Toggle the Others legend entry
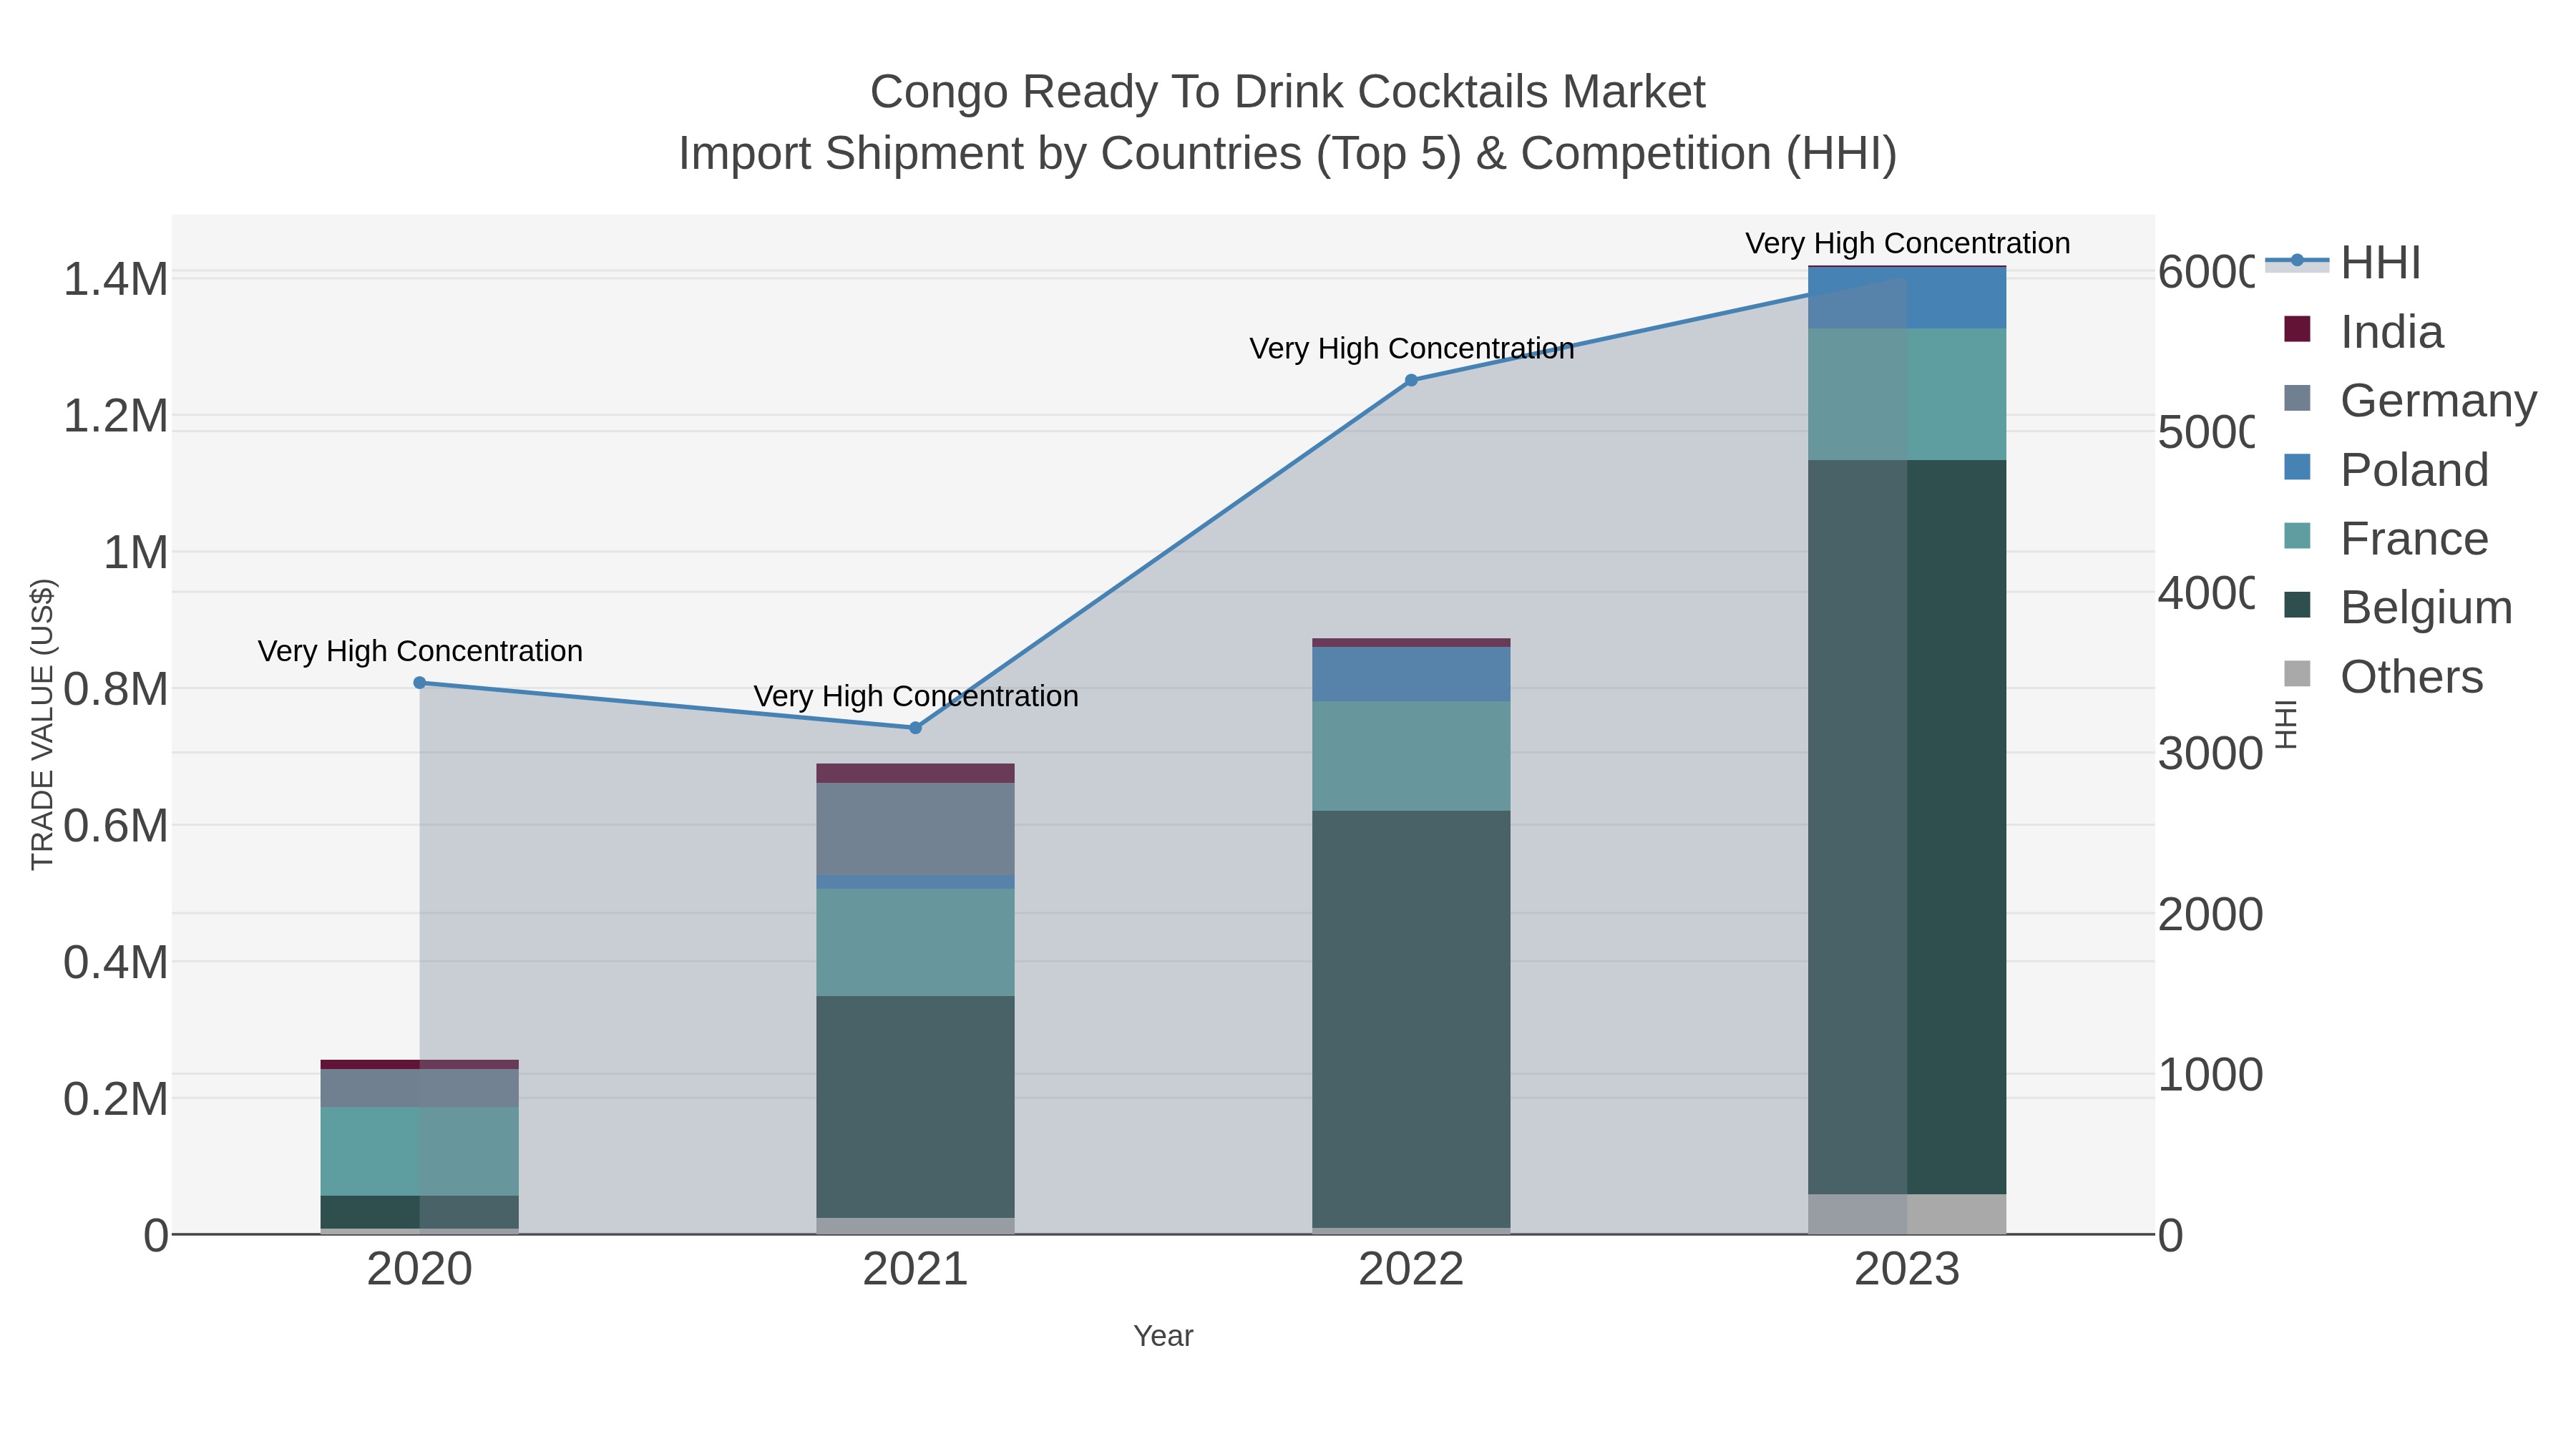This screenshot has height=1449, width=2576. tap(2384, 677)
